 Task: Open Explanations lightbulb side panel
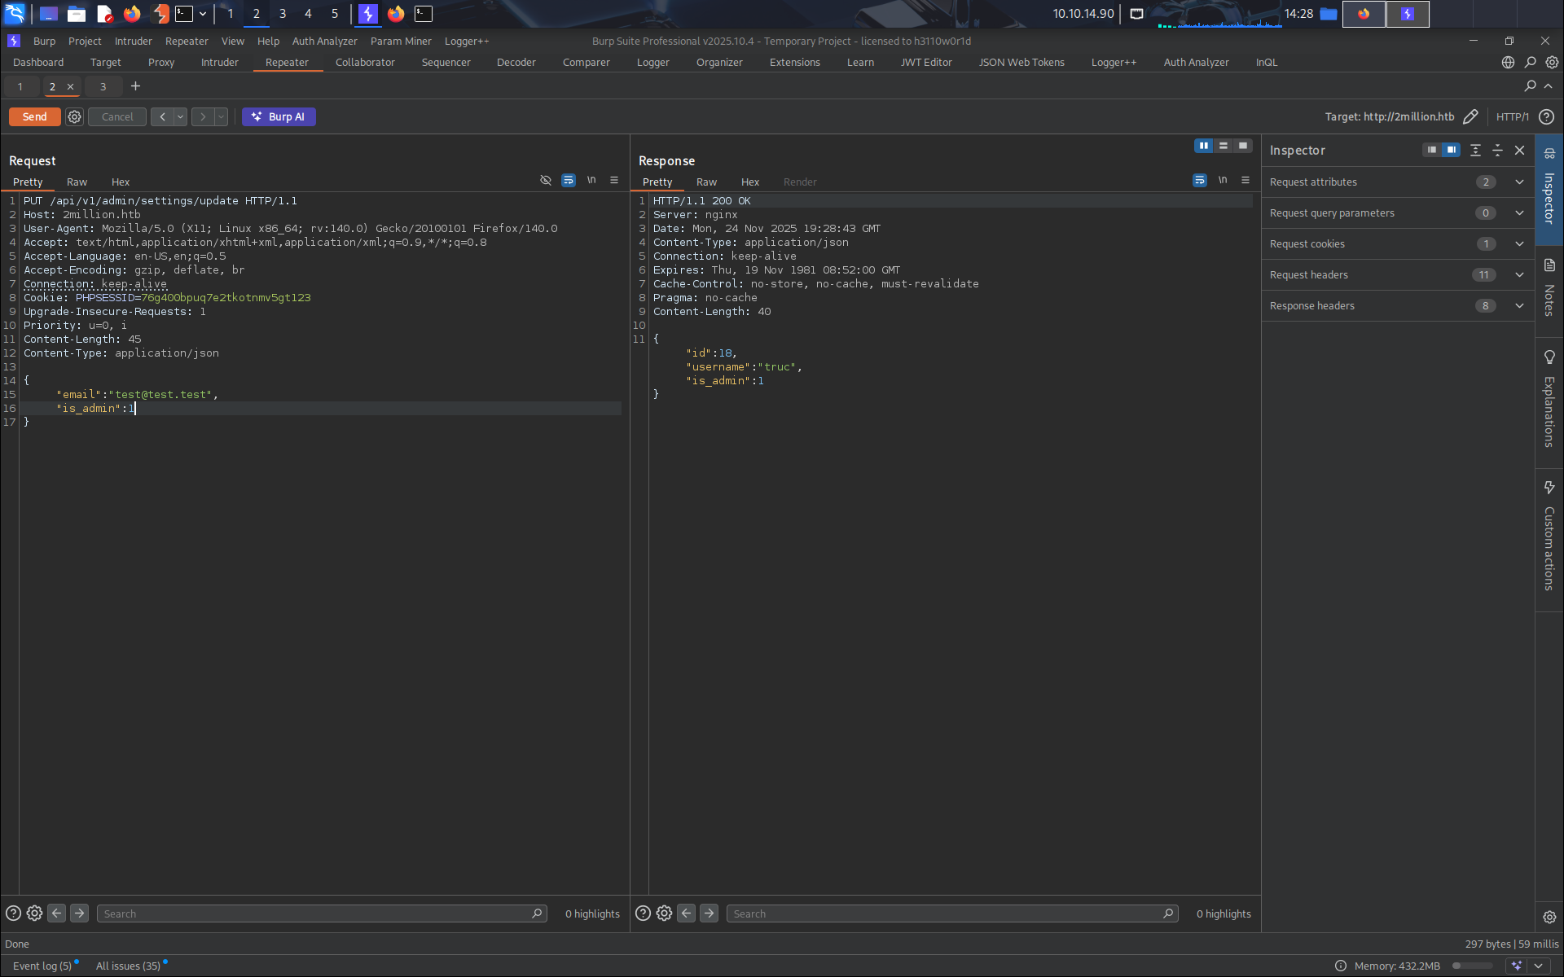coord(1549,357)
